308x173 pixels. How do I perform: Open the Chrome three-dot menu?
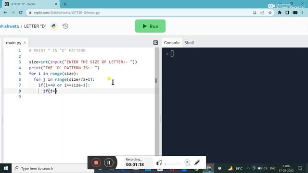click(x=303, y=12)
